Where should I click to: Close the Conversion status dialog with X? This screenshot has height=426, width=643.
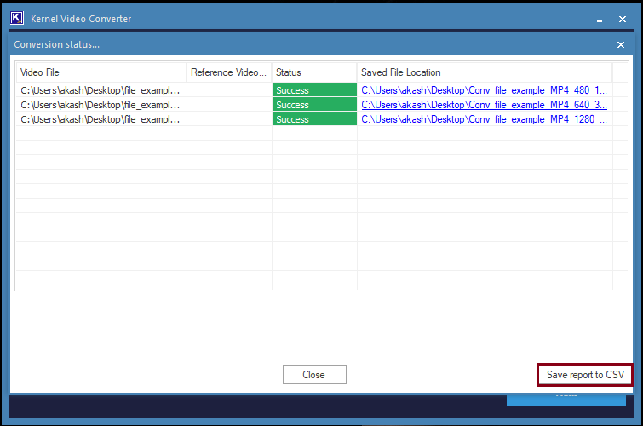click(x=621, y=45)
